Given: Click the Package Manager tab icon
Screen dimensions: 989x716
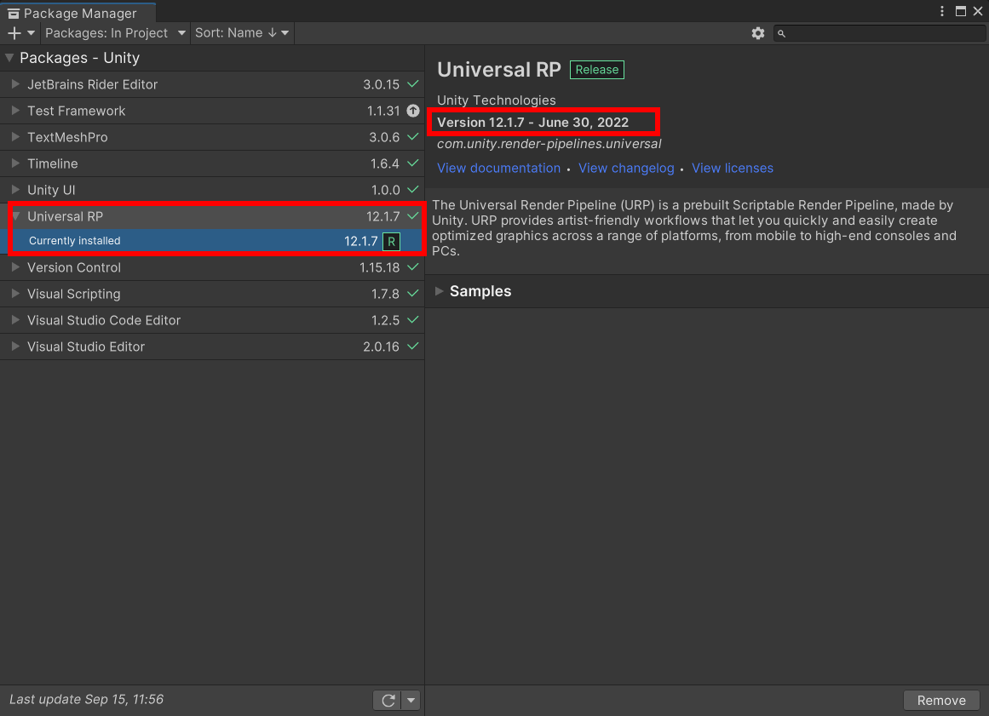Looking at the screenshot, I should (x=14, y=14).
